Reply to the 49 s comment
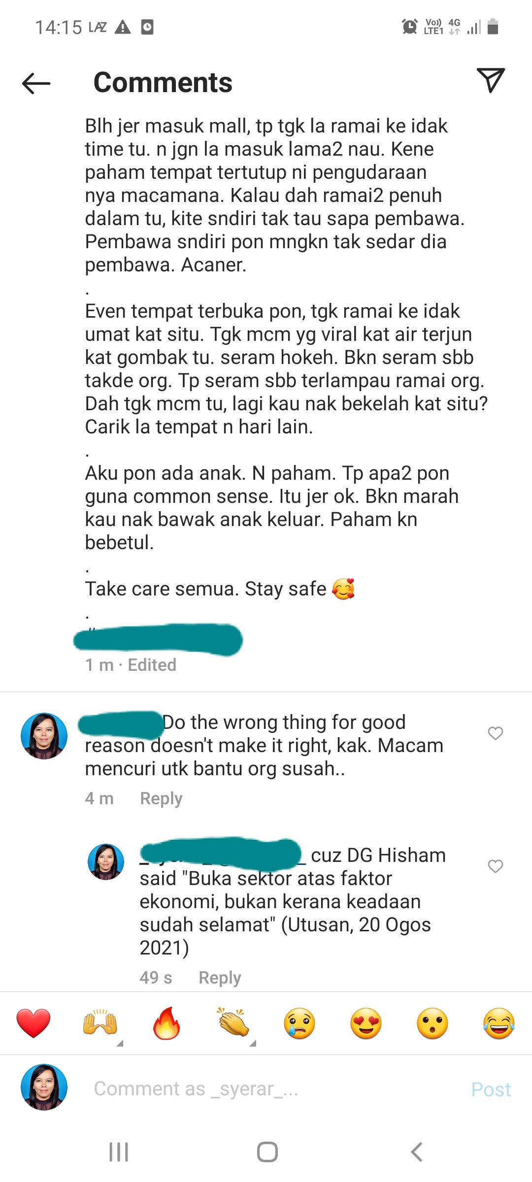This screenshot has height=1182, width=532. click(220, 978)
